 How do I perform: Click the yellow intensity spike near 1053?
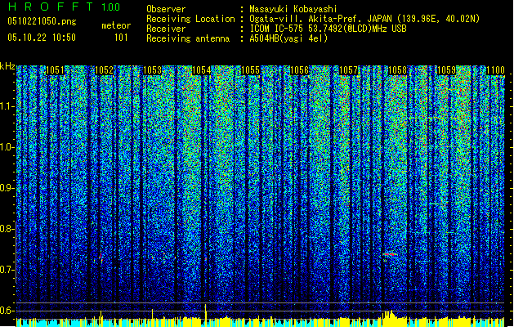click(153, 317)
